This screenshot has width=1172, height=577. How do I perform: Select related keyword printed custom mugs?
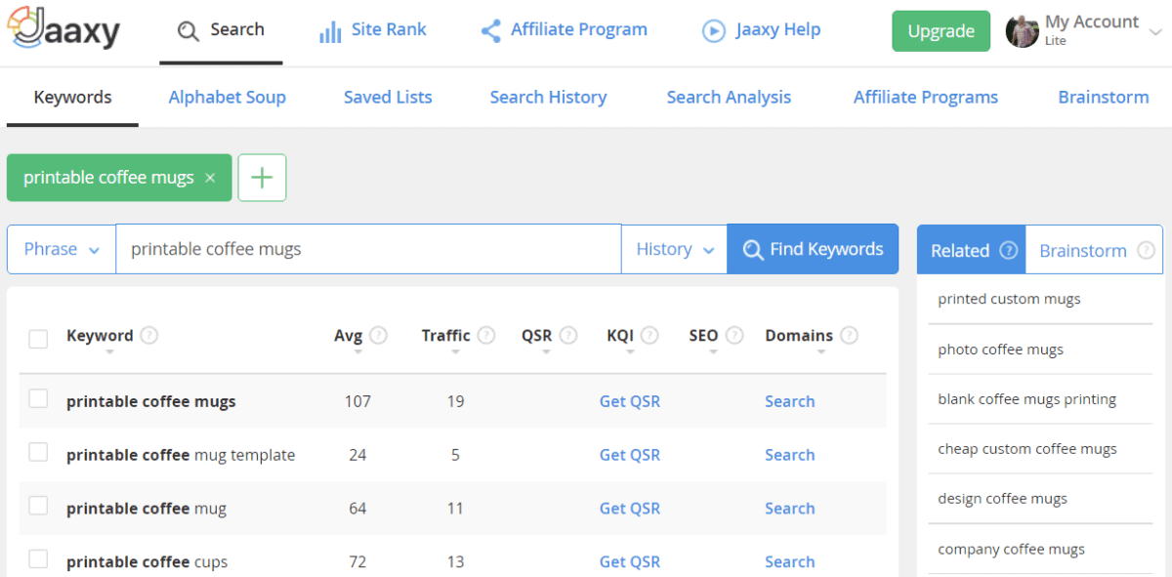pyautogui.click(x=1009, y=299)
